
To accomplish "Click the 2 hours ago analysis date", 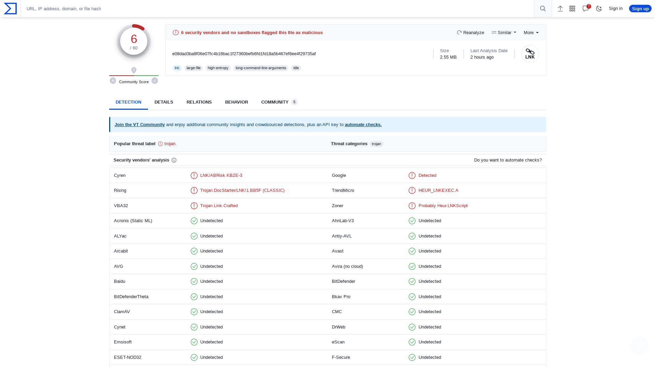I will pyautogui.click(x=482, y=57).
